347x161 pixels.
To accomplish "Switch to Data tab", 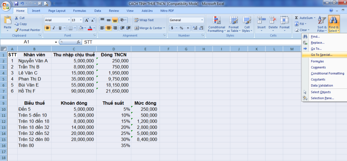I will 97,11.
